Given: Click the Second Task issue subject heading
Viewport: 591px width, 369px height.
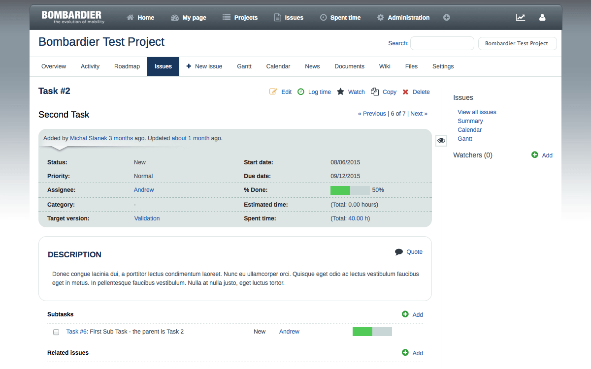Looking at the screenshot, I should [x=64, y=115].
